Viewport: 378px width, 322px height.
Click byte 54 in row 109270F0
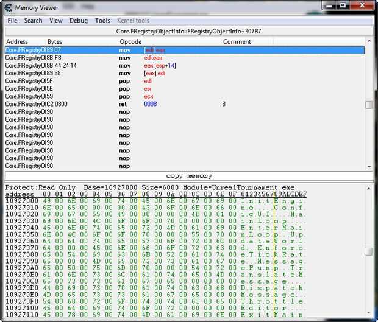pos(46,301)
